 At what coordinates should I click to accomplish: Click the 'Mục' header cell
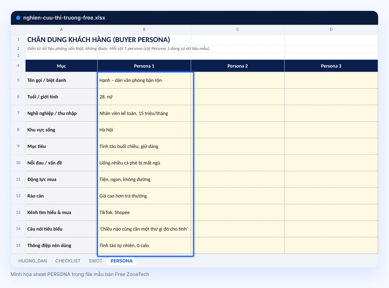pos(61,66)
